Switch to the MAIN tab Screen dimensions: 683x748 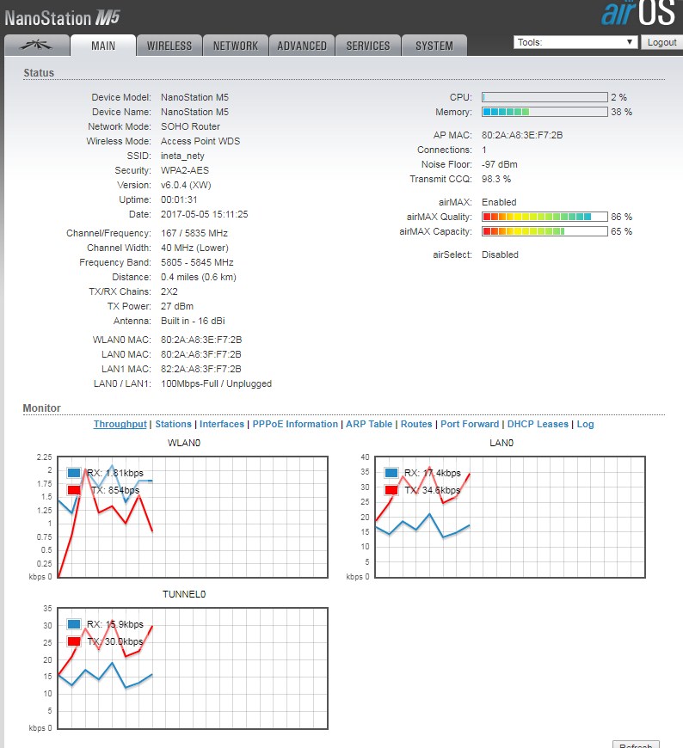pos(103,46)
